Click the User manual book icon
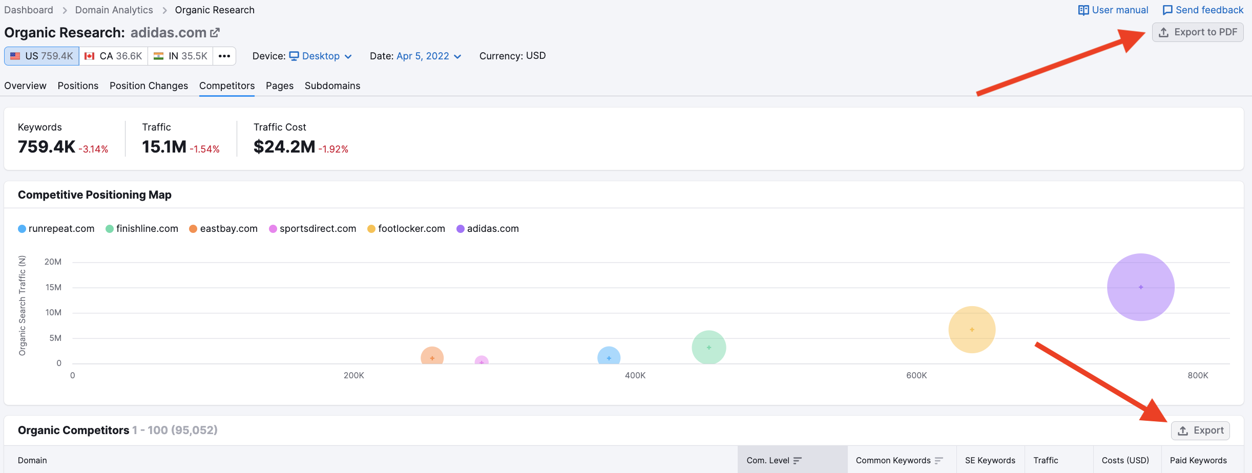Screen dimensions: 1252x473 click(1083, 10)
